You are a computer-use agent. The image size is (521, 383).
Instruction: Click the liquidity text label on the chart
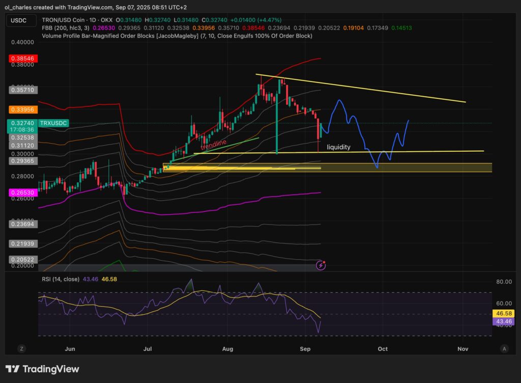point(338,147)
